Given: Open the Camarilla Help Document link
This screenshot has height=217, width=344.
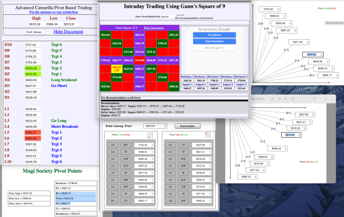Looking at the screenshot, I should click(68, 31).
